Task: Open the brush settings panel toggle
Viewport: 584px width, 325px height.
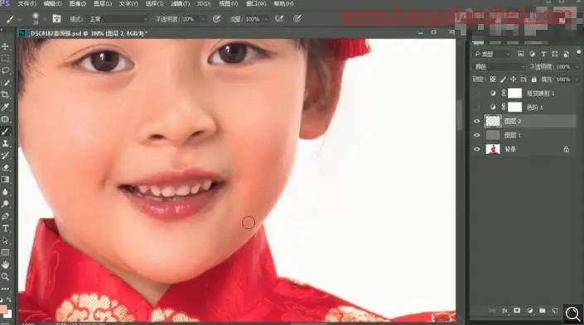Action: point(56,18)
